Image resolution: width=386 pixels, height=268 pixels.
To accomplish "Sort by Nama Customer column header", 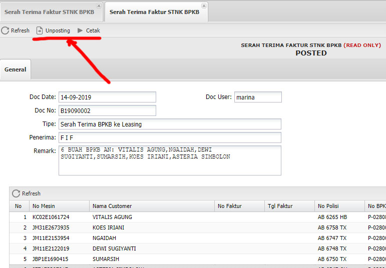I will point(152,206).
